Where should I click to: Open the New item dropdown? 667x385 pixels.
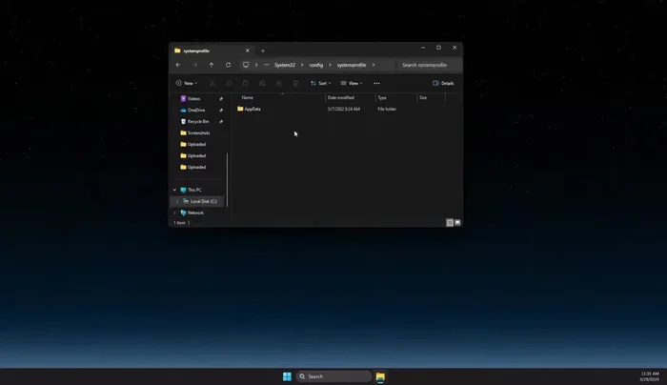click(x=186, y=83)
